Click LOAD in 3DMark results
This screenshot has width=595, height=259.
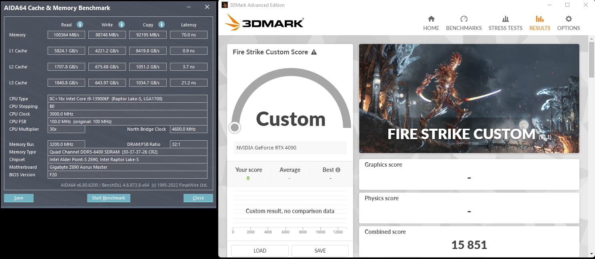click(x=260, y=251)
